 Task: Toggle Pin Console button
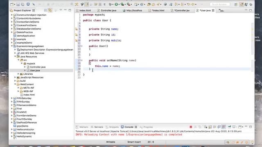pyautogui.click(x=229, y=127)
